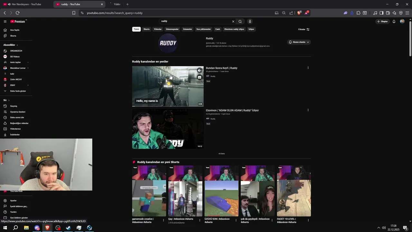Select the Son yüklenenler filter chip
The width and height of the screenshot is (412, 232).
pyautogui.click(x=203, y=29)
